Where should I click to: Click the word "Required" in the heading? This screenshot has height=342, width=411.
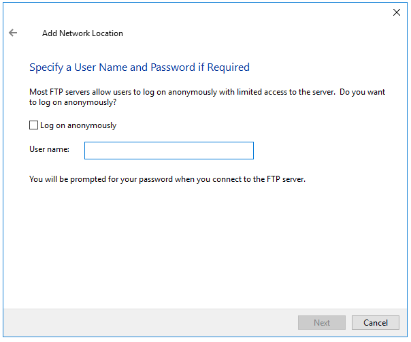click(230, 67)
